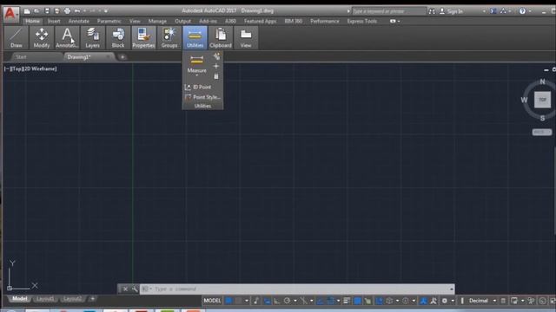Viewport: 556px width, 312px height.
Task: Click the binoculars search icon beside search box
Action: point(432,11)
